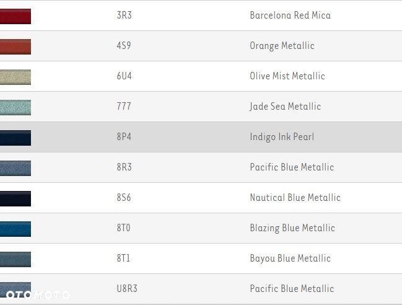Click the color code 3R3
Screen dimensions: 402x305
[124, 15]
